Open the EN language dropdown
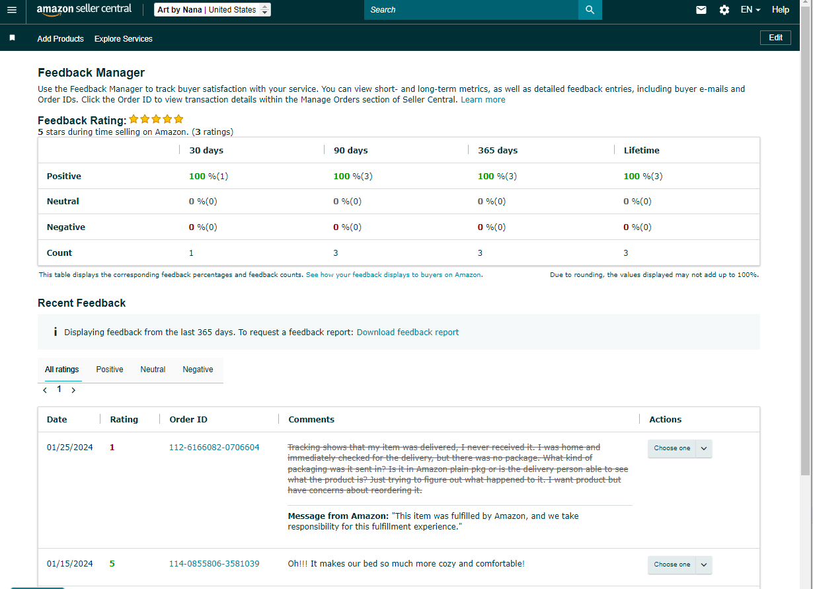813x589 pixels. click(750, 10)
